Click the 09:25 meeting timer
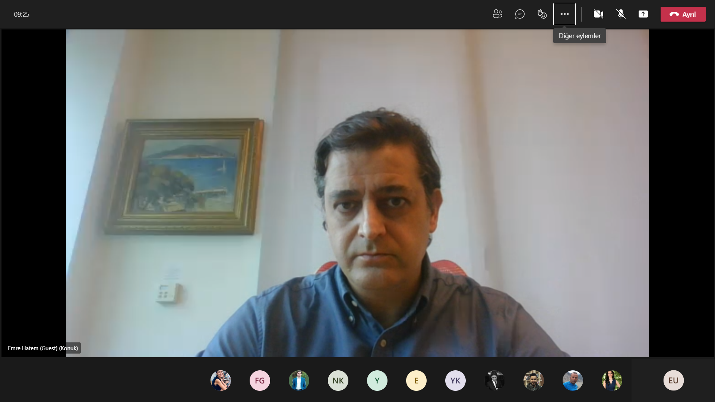The image size is (715, 402). [22, 15]
